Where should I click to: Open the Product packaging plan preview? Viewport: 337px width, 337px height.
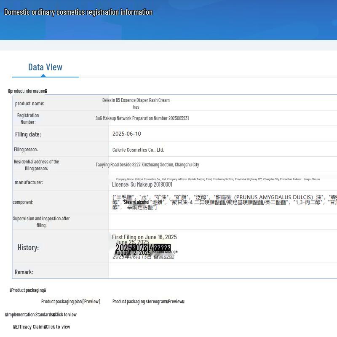tap(71, 301)
